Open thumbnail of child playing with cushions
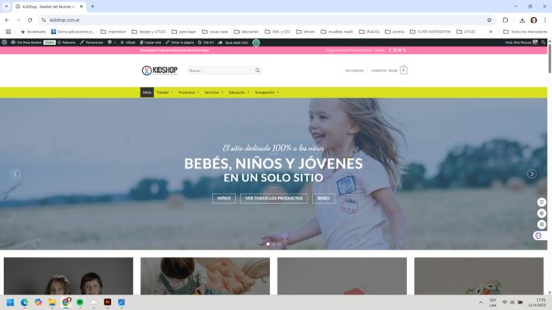The image size is (552, 310). point(205,276)
